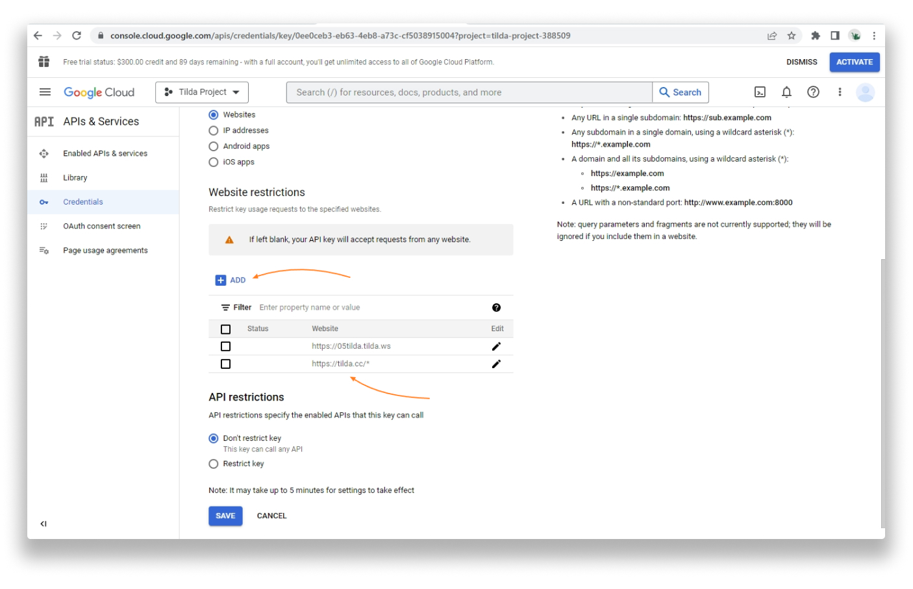
Task: Click the page vertical scrollbar
Action: pos(882,393)
